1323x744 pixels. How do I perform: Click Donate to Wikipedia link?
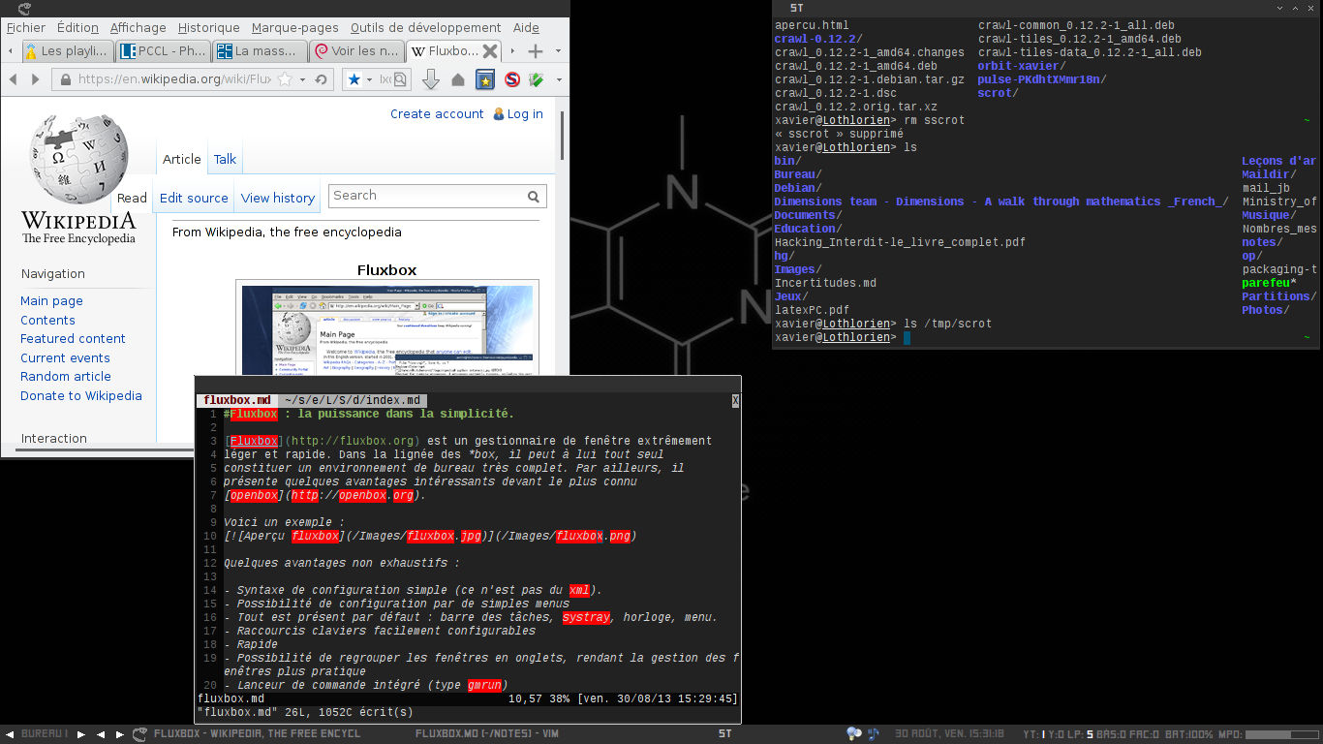coord(81,395)
